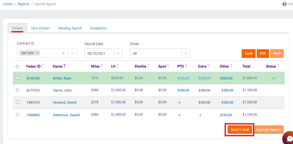Check the Patterson, Daniel row checkbox
Image resolution: width=293 pixels, height=144 pixels.
click(x=17, y=115)
